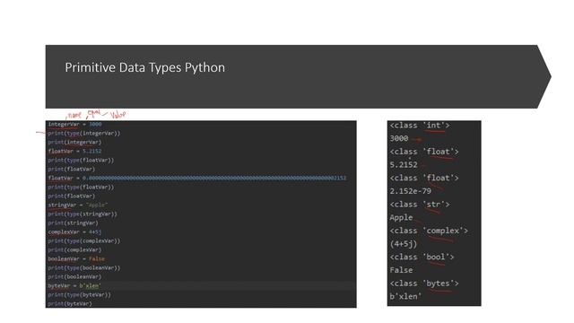Image resolution: width=574 pixels, height=323 pixels.
Task: Click the slide title "Primitive Data Types Python"
Action: point(145,68)
